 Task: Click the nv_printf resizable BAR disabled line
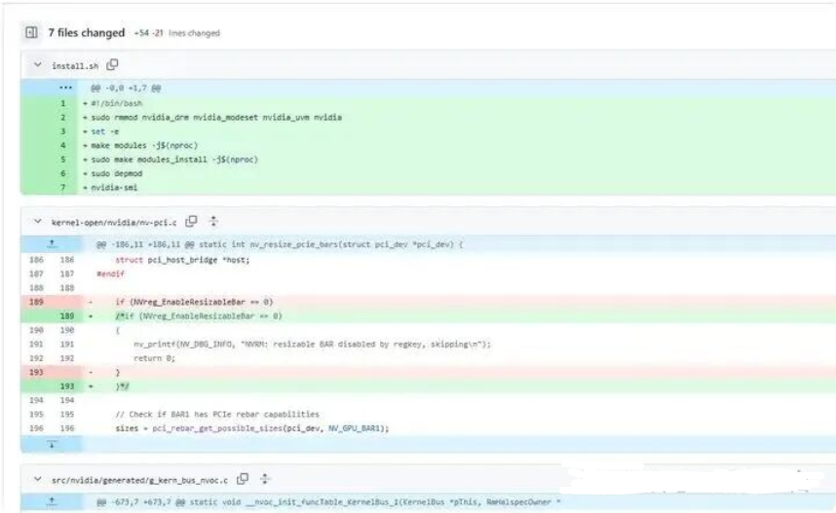click(x=312, y=345)
